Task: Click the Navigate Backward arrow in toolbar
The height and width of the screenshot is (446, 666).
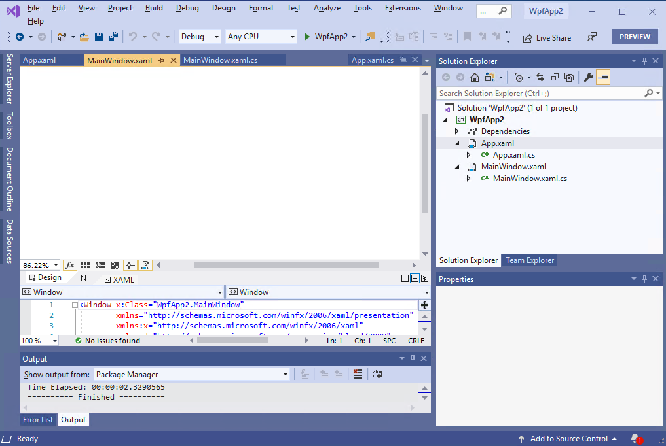Action: coord(20,37)
